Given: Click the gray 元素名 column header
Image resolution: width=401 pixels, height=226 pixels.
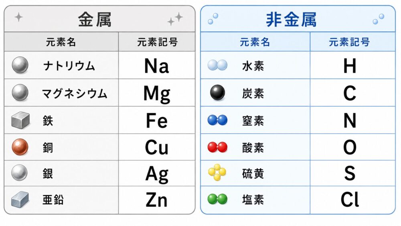Looking at the screenshot, I should (61, 42).
